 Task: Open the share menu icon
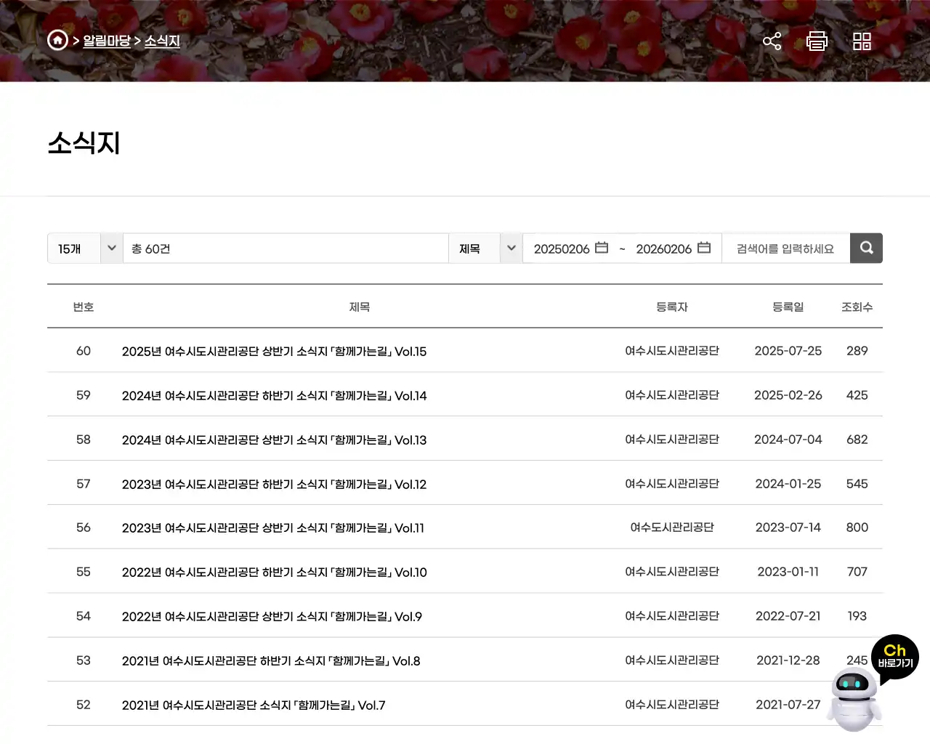pos(772,41)
